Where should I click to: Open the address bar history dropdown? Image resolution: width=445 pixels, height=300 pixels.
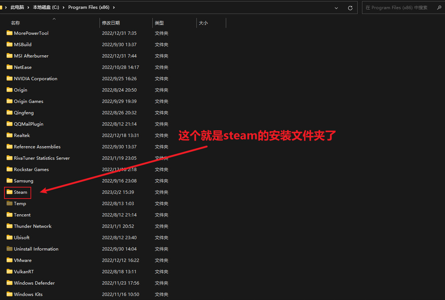coord(336,8)
